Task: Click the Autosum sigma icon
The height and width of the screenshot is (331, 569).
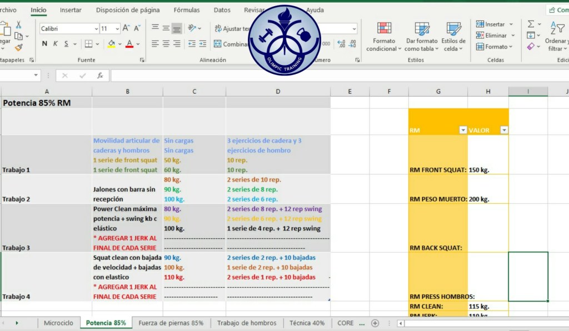Action: tap(531, 24)
